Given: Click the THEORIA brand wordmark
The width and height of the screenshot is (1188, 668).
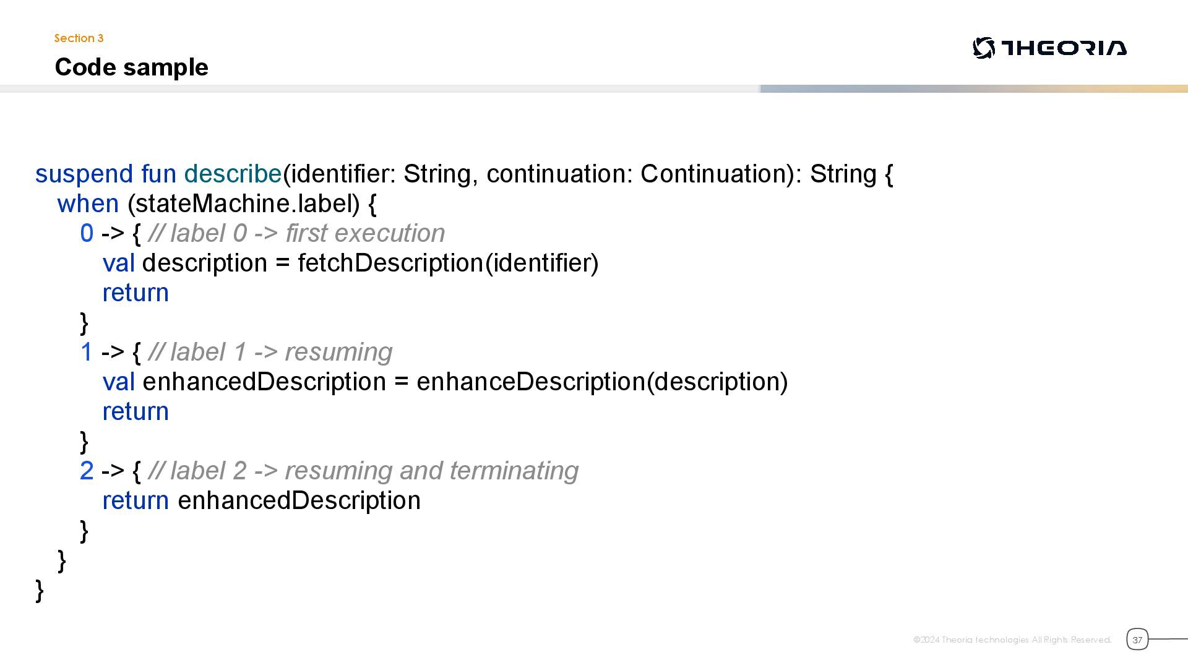Looking at the screenshot, I should (1064, 48).
